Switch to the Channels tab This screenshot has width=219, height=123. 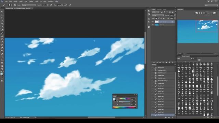tap(159, 10)
